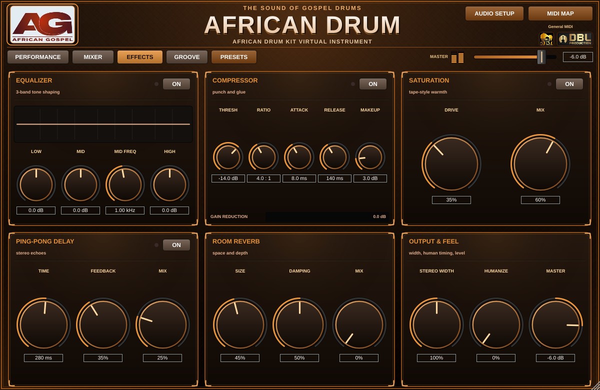Click the Compressor Makeup knob

tap(370, 157)
